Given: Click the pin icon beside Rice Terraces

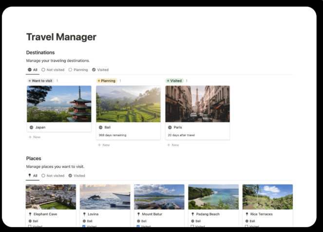Looking at the screenshot, I should pyautogui.click(x=247, y=214).
